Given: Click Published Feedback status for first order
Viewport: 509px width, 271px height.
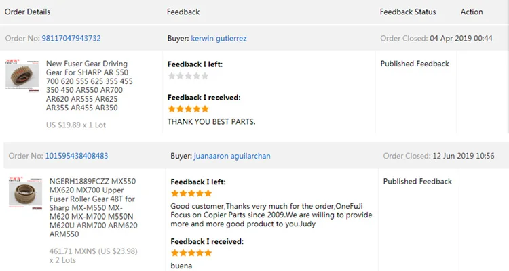Looking at the screenshot, I should tap(415, 64).
